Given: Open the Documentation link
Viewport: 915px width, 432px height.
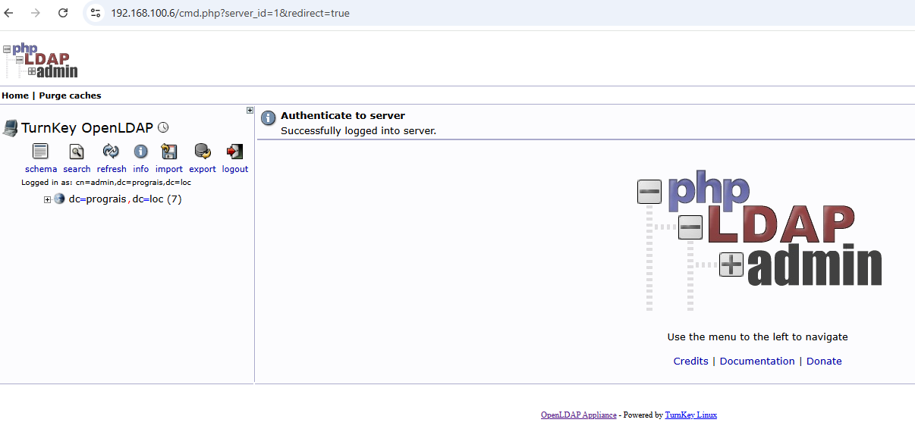Looking at the screenshot, I should [x=757, y=361].
